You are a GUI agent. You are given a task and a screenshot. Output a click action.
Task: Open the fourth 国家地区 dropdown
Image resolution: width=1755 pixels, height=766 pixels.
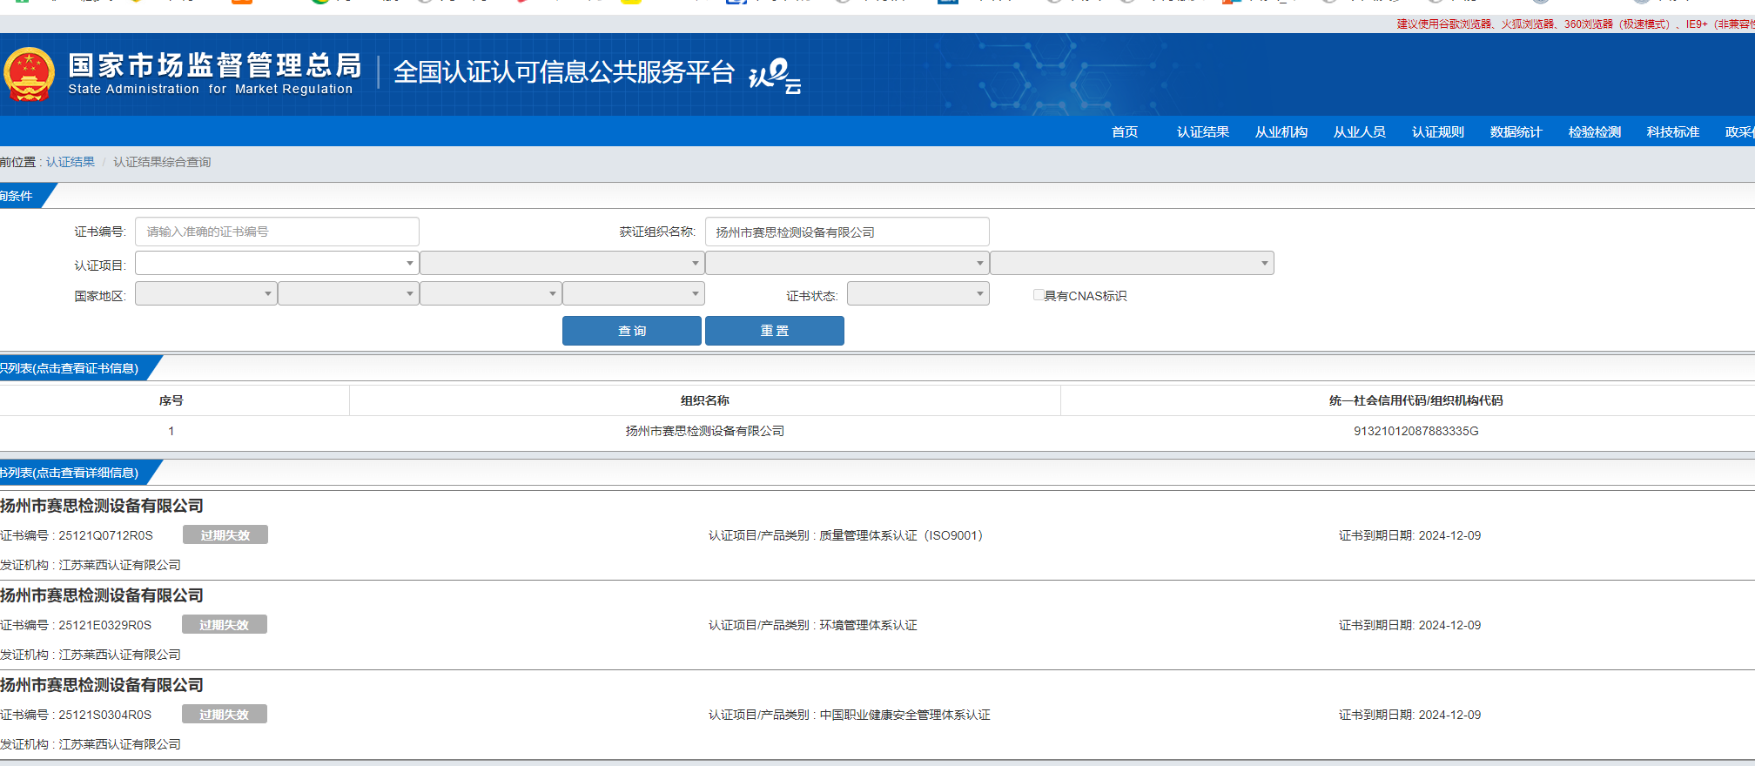634,293
